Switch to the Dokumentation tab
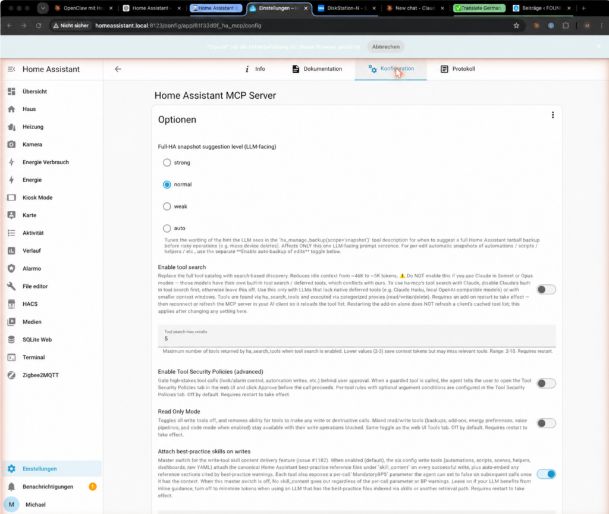Viewport: 609px width, 514px height. (318, 69)
